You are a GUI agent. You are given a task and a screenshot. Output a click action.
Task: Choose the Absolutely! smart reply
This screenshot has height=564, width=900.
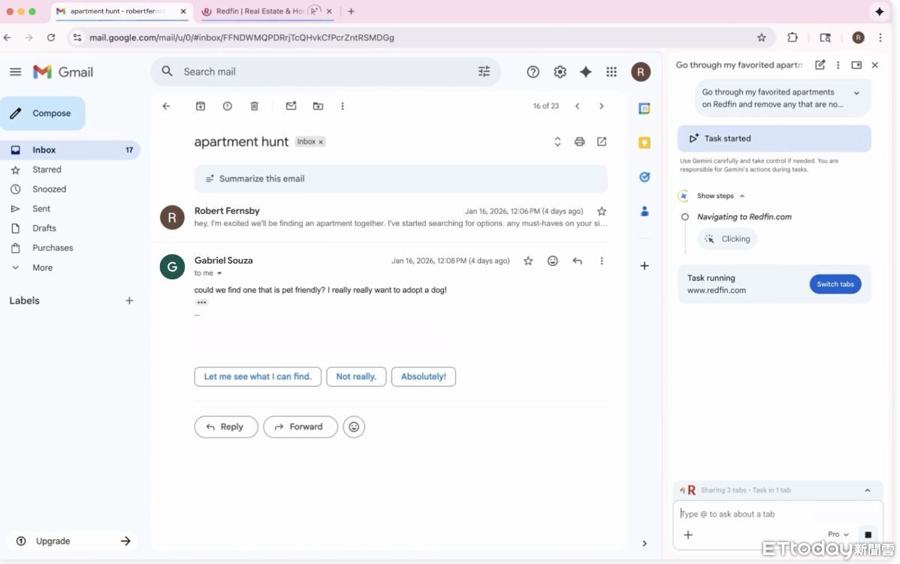coord(423,376)
